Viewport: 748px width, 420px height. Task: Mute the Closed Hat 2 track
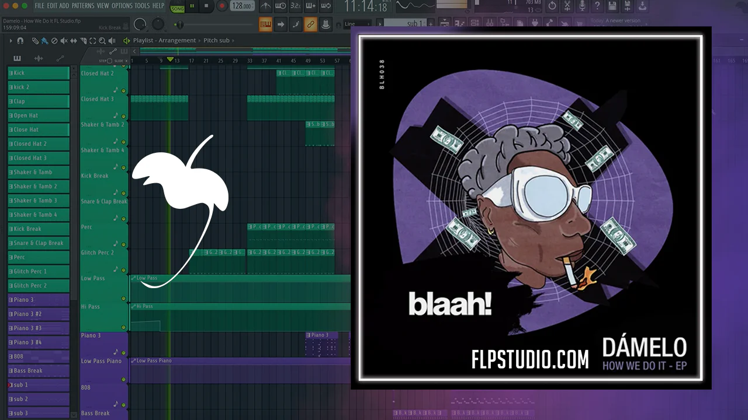[123, 90]
